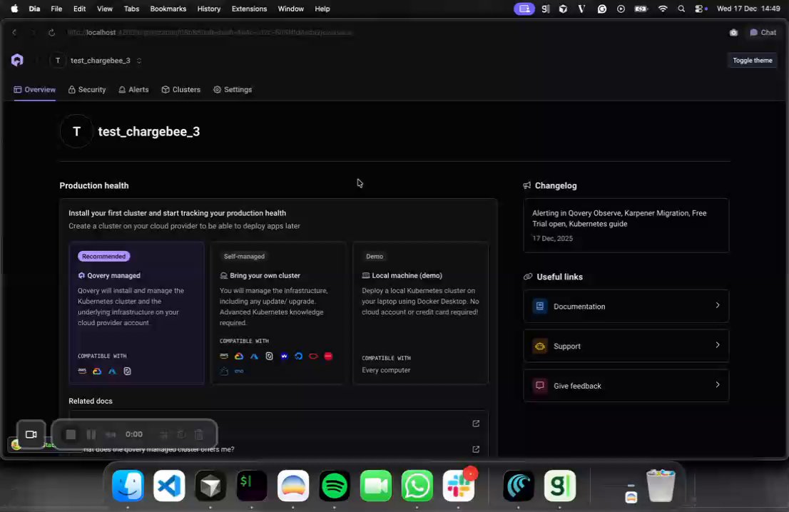Open the Clusters tab
Screen dimensions: 789x512
tap(181, 90)
